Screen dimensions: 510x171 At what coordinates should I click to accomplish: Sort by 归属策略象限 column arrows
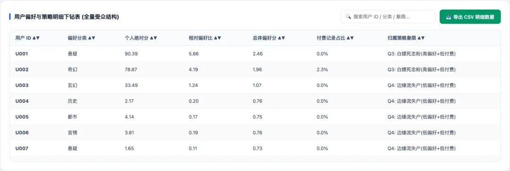point(421,38)
